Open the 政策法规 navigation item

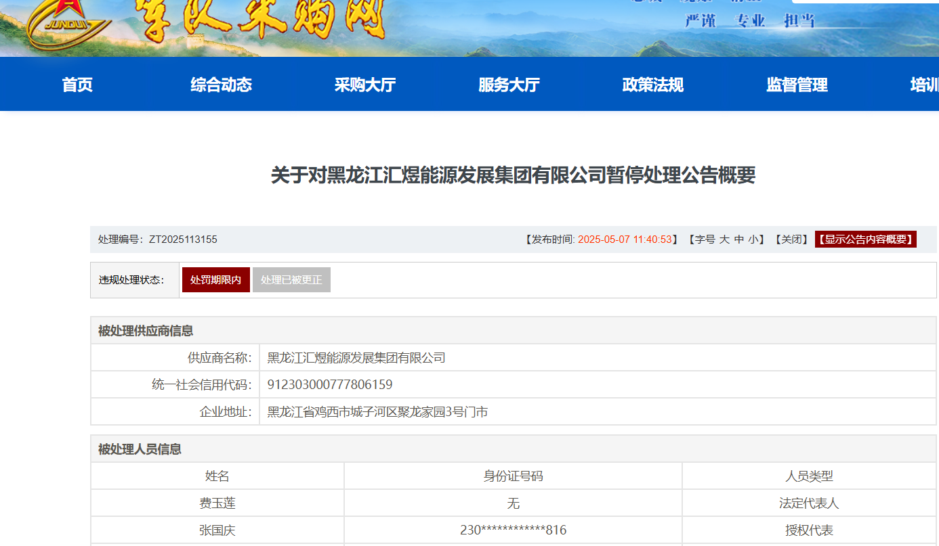click(x=652, y=85)
